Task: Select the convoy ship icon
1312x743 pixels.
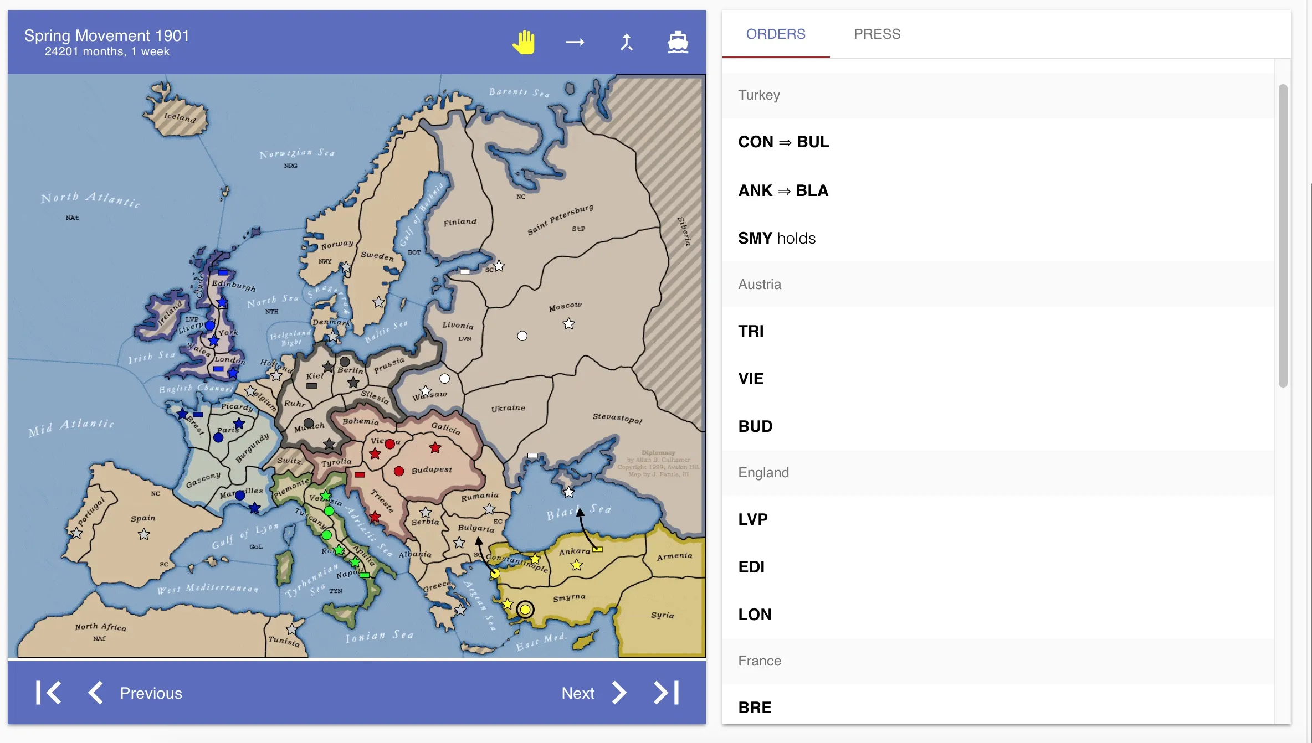Action: point(678,42)
